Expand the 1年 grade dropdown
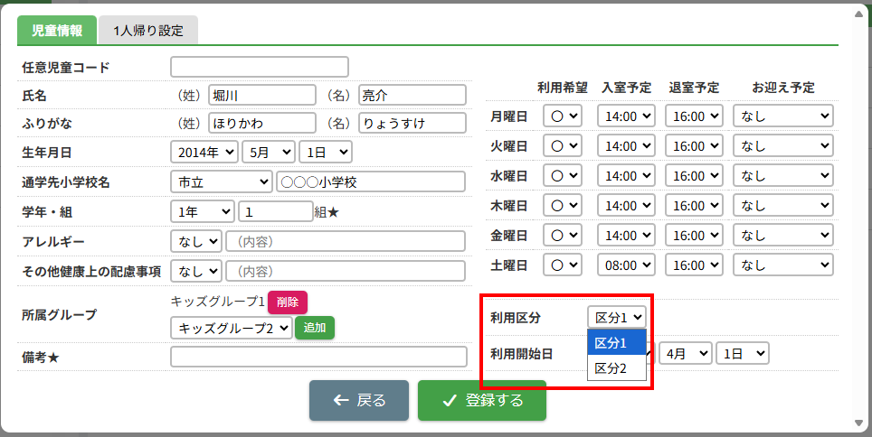 point(203,212)
